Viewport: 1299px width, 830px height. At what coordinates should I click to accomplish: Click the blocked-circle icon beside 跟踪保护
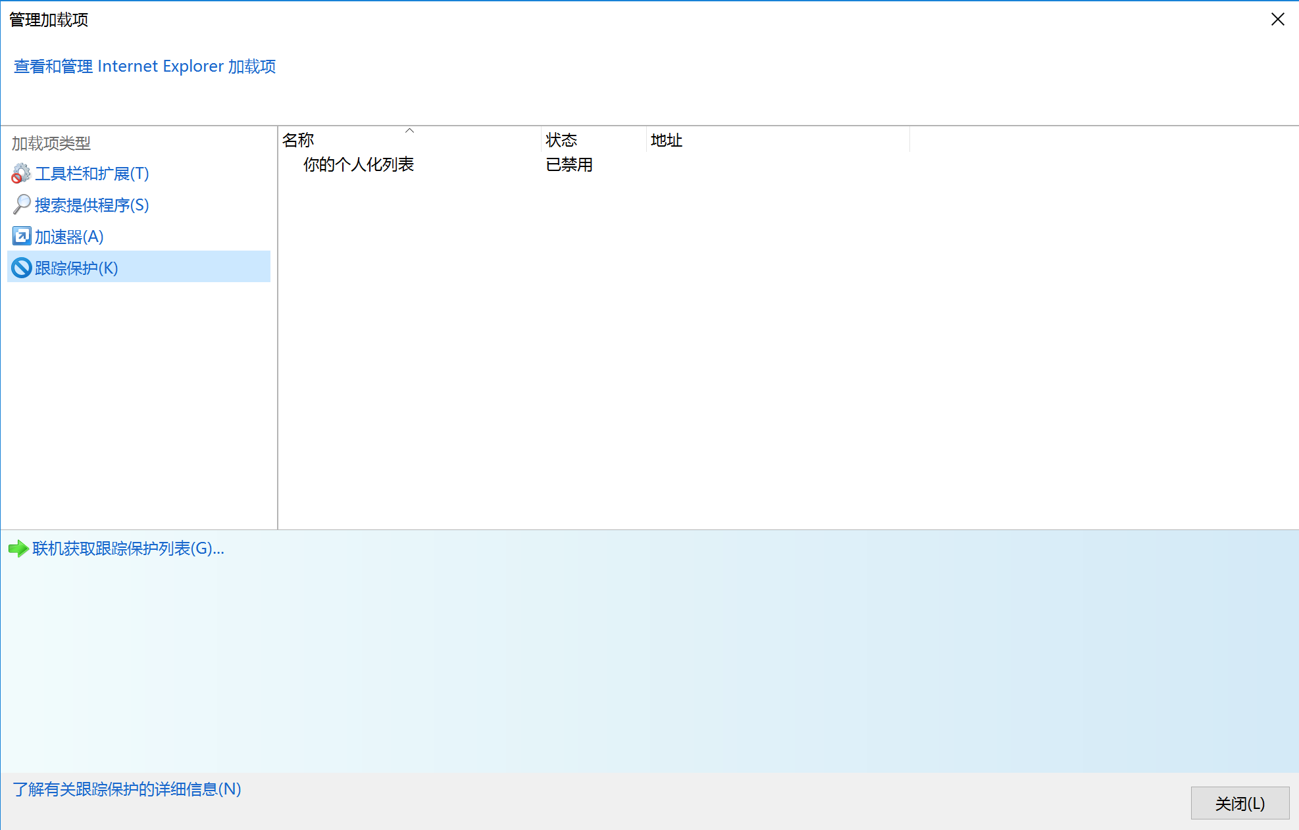tap(20, 267)
